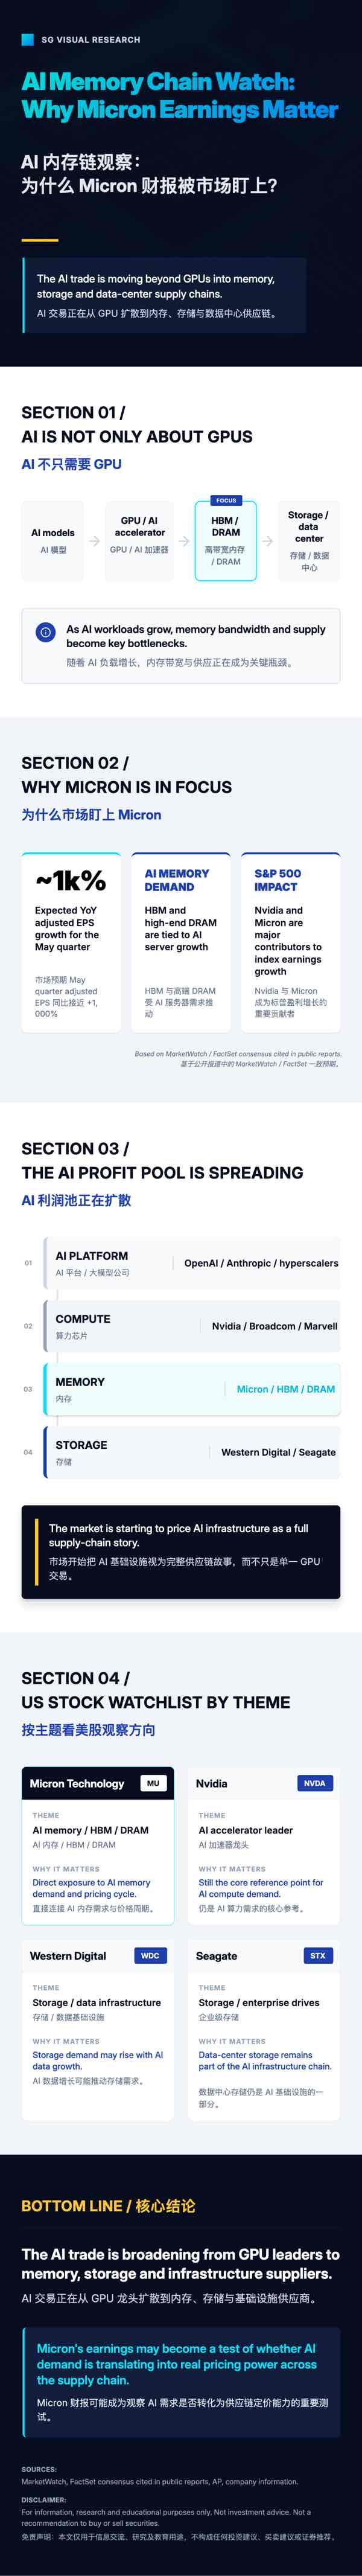The width and height of the screenshot is (362, 2576).
Task: Select the AI PLATFORM row
Action: (192, 1264)
